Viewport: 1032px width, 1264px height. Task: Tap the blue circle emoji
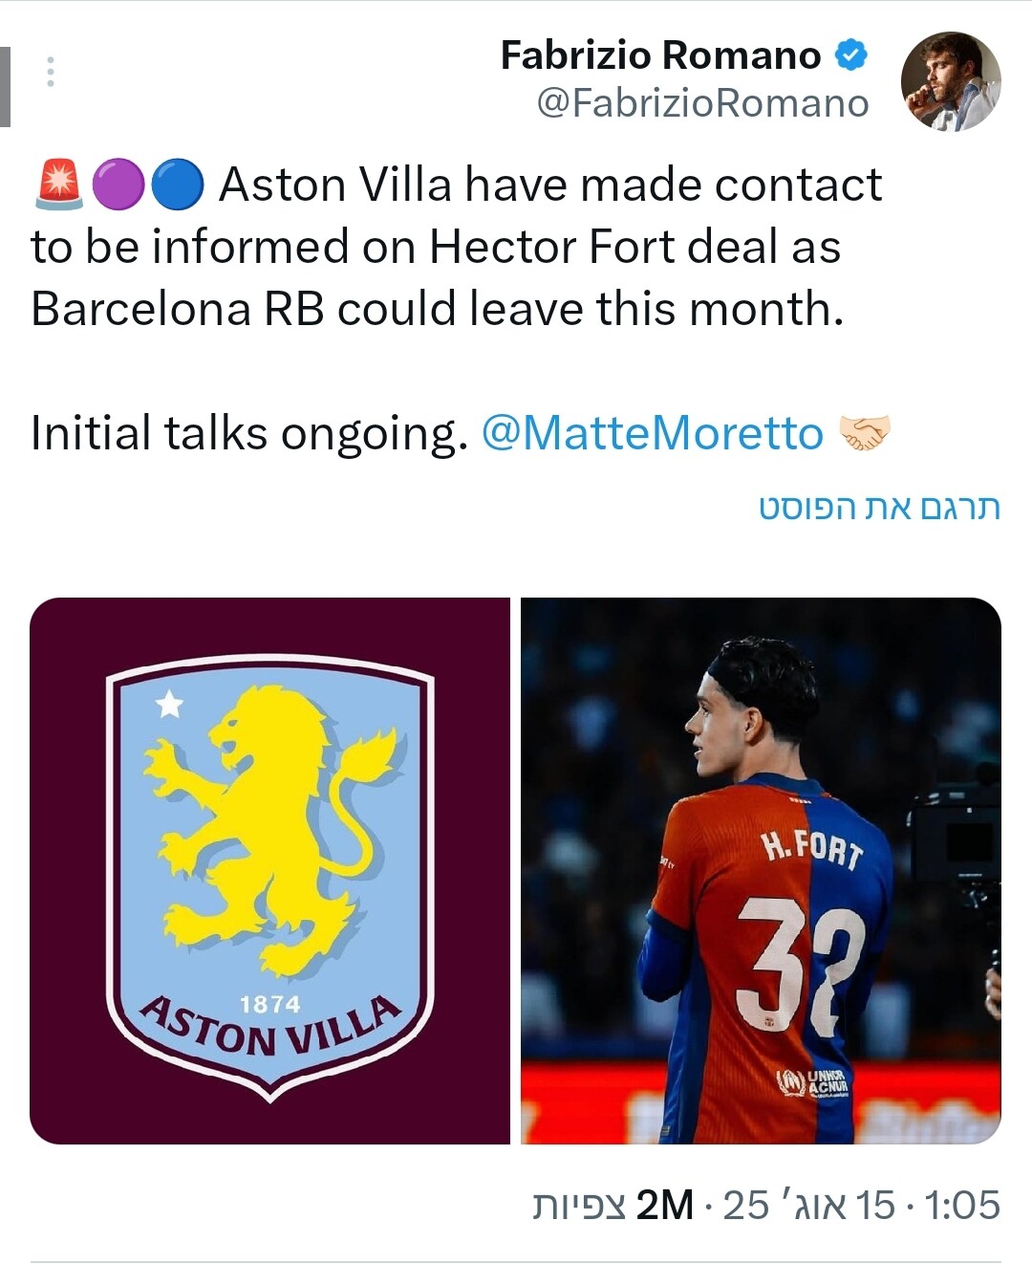[178, 185]
